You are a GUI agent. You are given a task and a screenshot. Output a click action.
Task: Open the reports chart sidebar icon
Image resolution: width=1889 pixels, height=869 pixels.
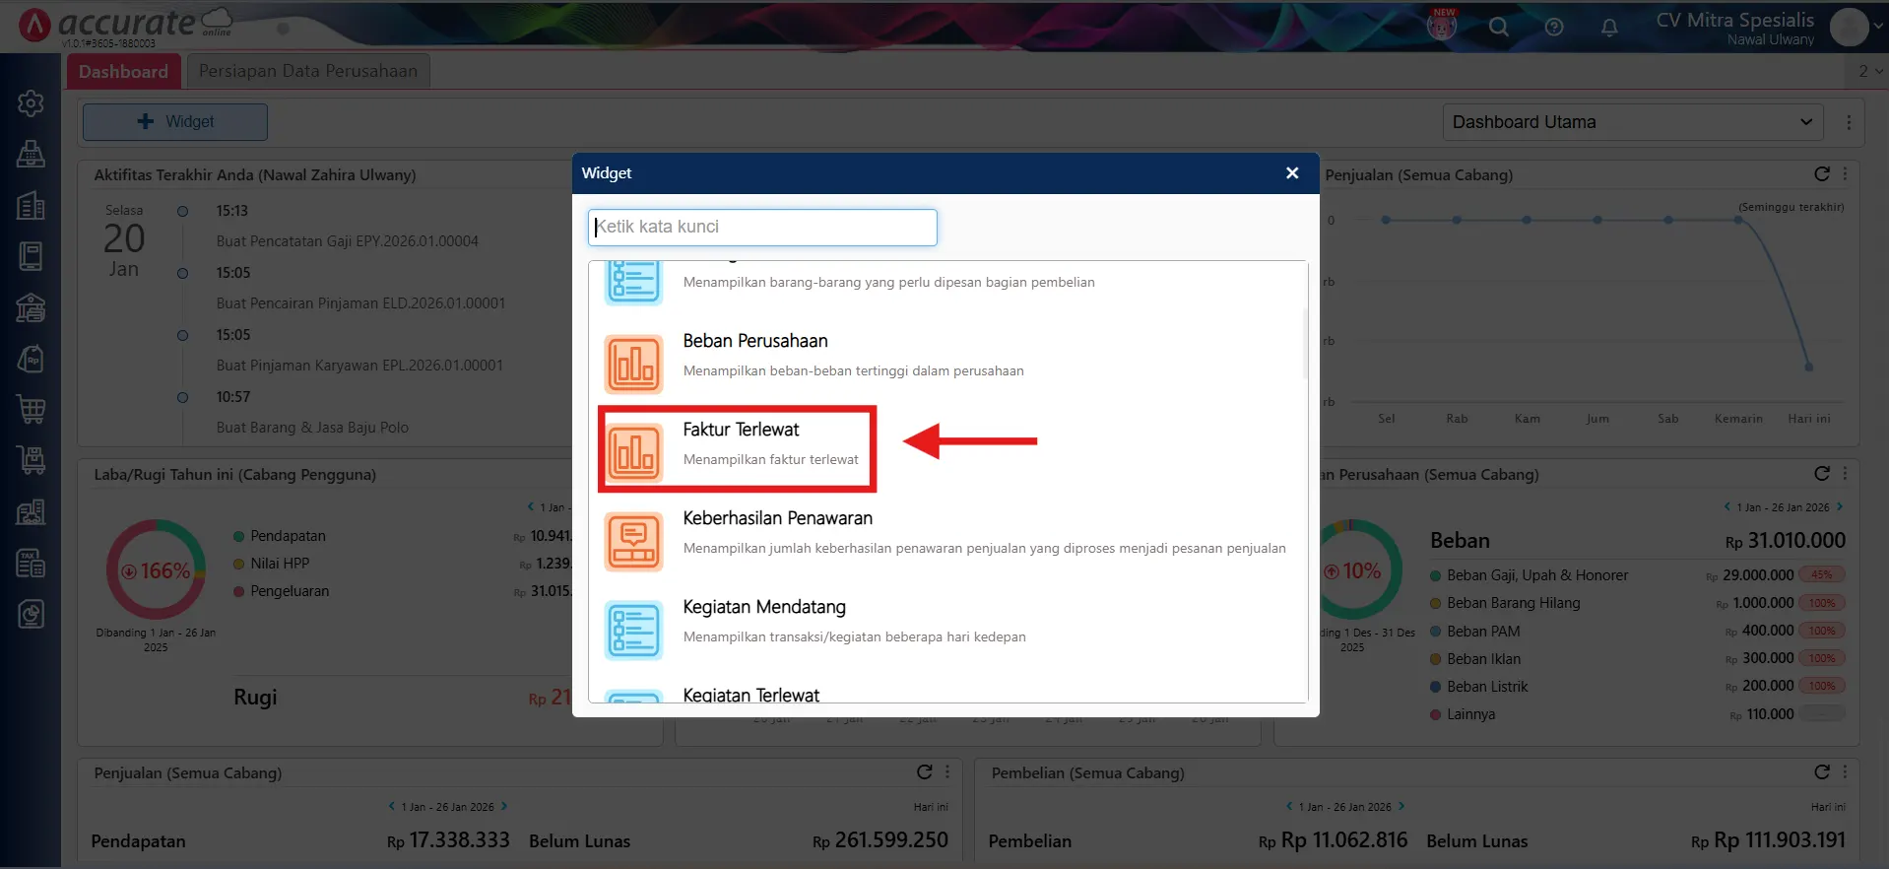pyautogui.click(x=31, y=615)
